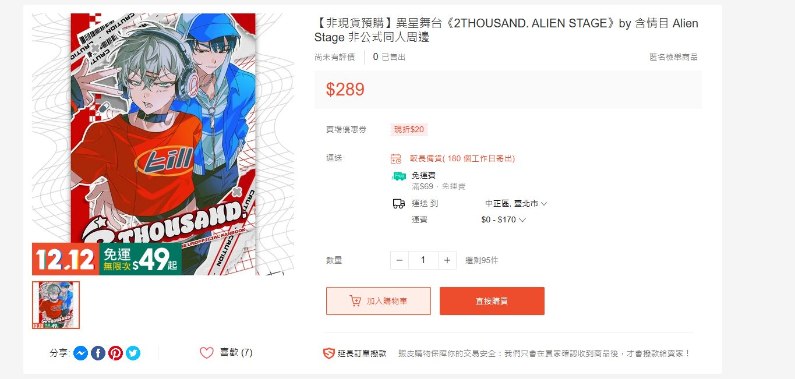Image resolution: width=795 pixels, height=379 pixels.
Task: Claim the 現折$20 shop coupon
Action: point(409,129)
